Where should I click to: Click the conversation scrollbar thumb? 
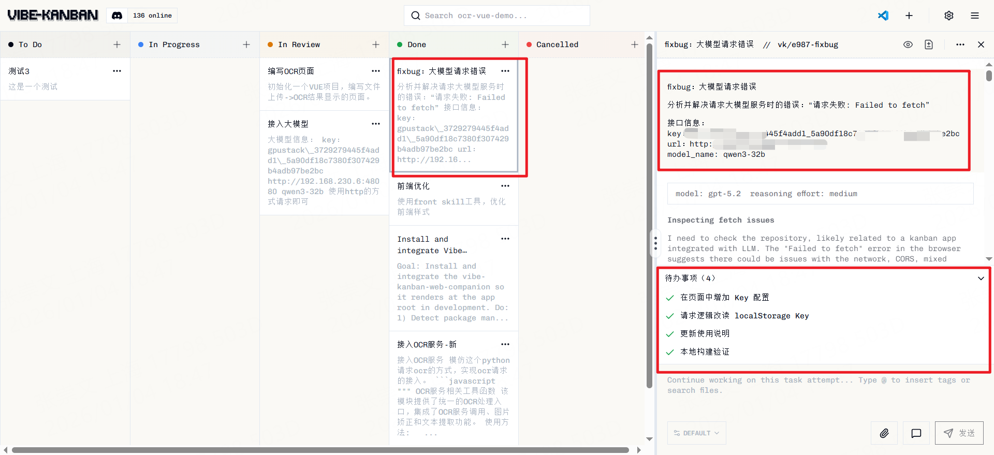pos(989,76)
